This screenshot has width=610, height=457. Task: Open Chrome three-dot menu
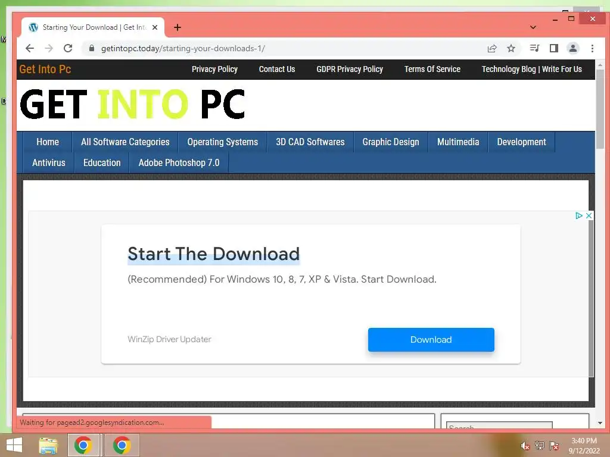(592, 48)
